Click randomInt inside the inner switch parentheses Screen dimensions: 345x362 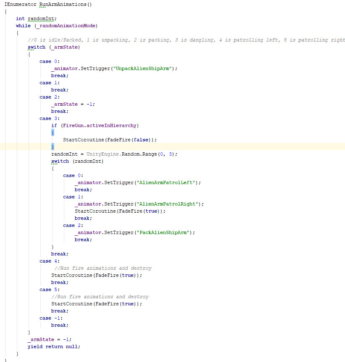coord(88,161)
